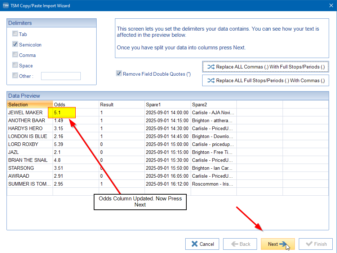Select the LORD ROXBY selection cell

tap(30, 144)
